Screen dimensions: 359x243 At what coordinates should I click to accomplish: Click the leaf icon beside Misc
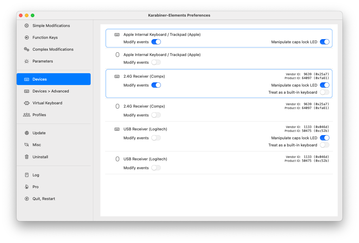tap(27, 145)
